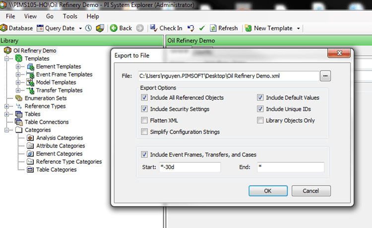This screenshot has height=228, width=372.
Task: Click the Event Frame Templates tree icon
Action: 30,75
